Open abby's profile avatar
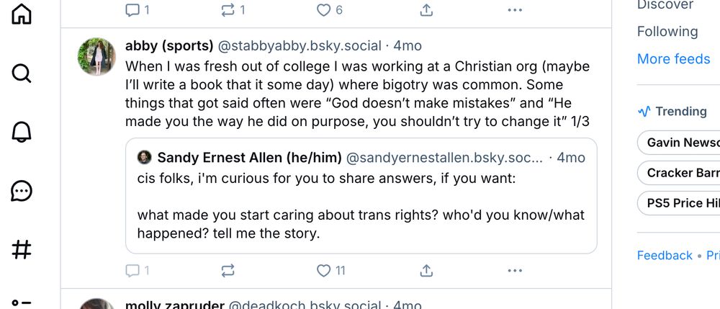The image size is (720, 309). tap(96, 57)
